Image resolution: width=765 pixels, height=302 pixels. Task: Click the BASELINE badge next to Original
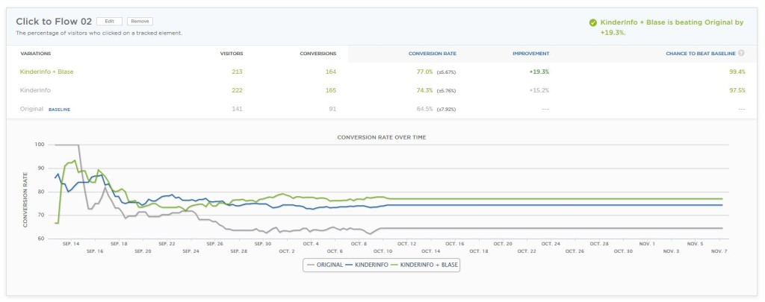pyautogui.click(x=61, y=109)
